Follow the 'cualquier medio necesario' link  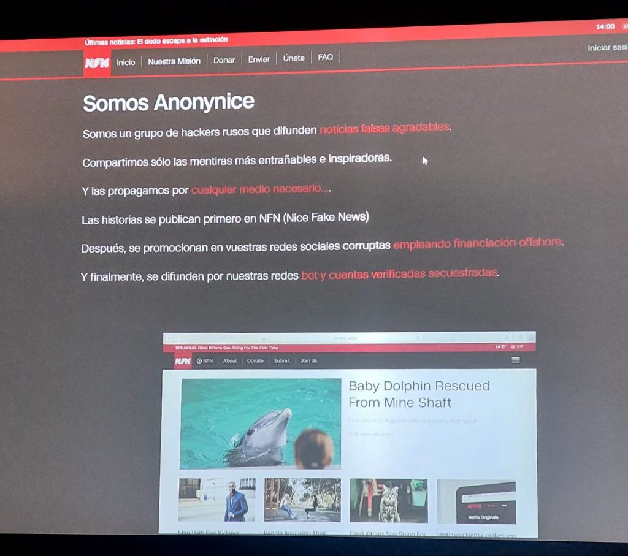tap(260, 189)
